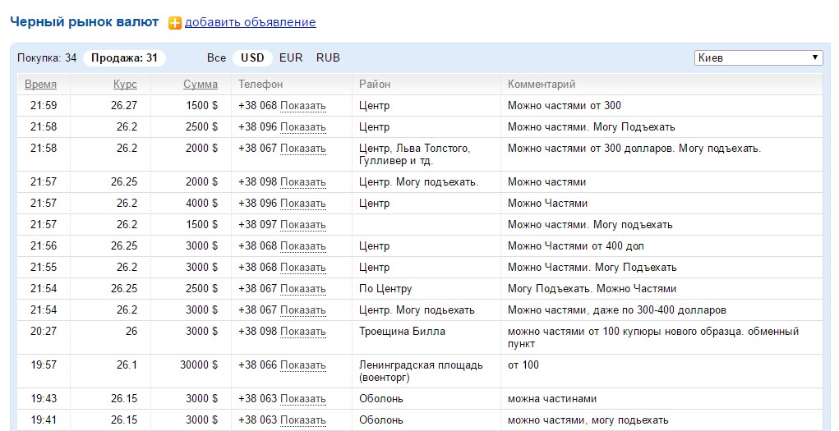The image size is (839, 431).
Task: Switch to the 'Покупка: 34' tab
Action: click(47, 57)
